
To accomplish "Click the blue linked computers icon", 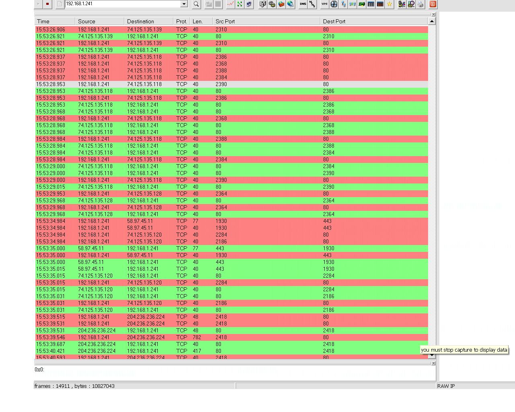I will pyautogui.click(x=343, y=4).
